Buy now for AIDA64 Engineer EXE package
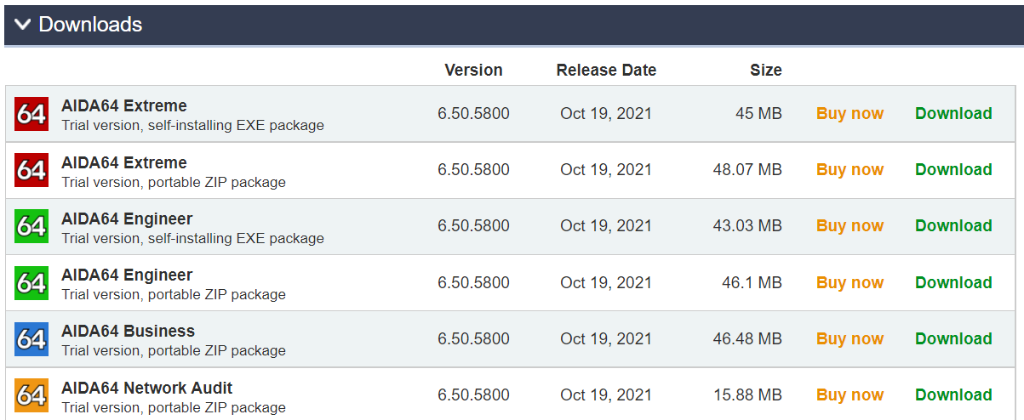Image resolution: width=1024 pixels, height=420 pixels. [850, 225]
